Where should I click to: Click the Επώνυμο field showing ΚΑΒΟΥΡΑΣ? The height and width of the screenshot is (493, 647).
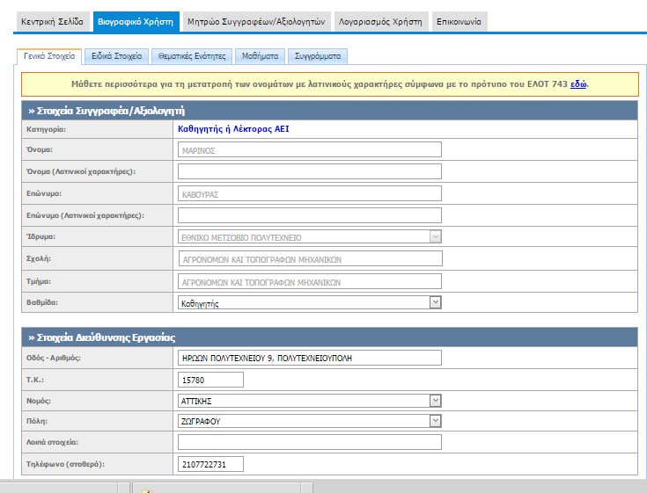click(310, 193)
